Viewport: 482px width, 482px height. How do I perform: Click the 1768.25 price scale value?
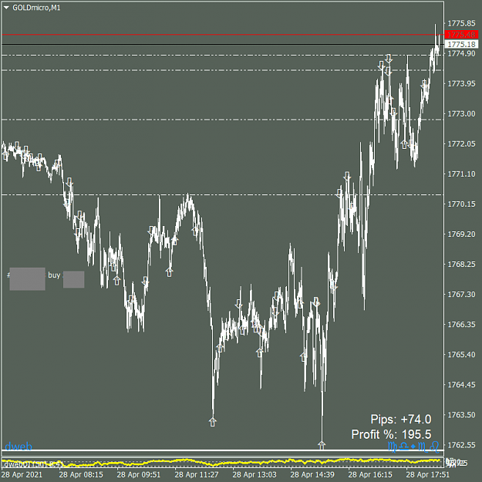pos(461,265)
